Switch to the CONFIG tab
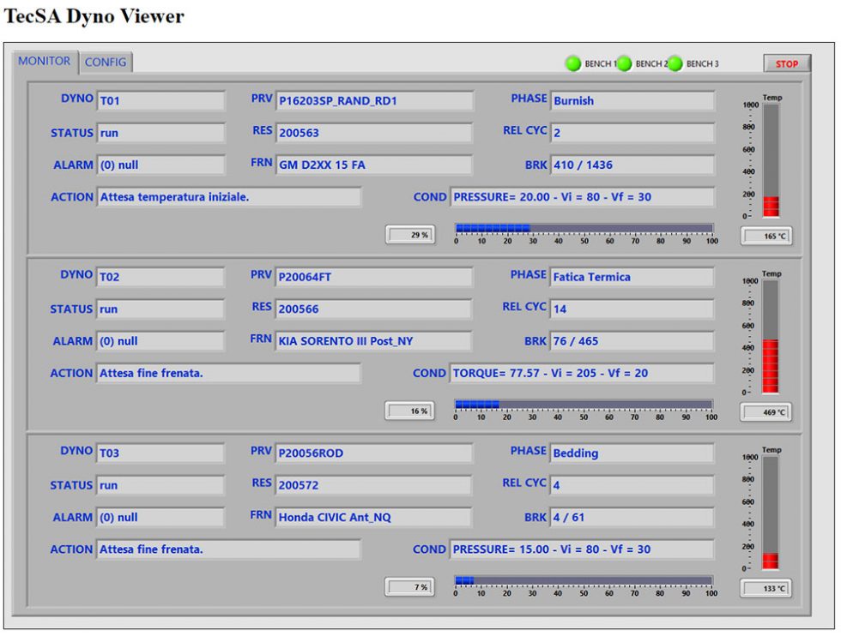Image resolution: width=841 pixels, height=636 pixels. pos(106,62)
